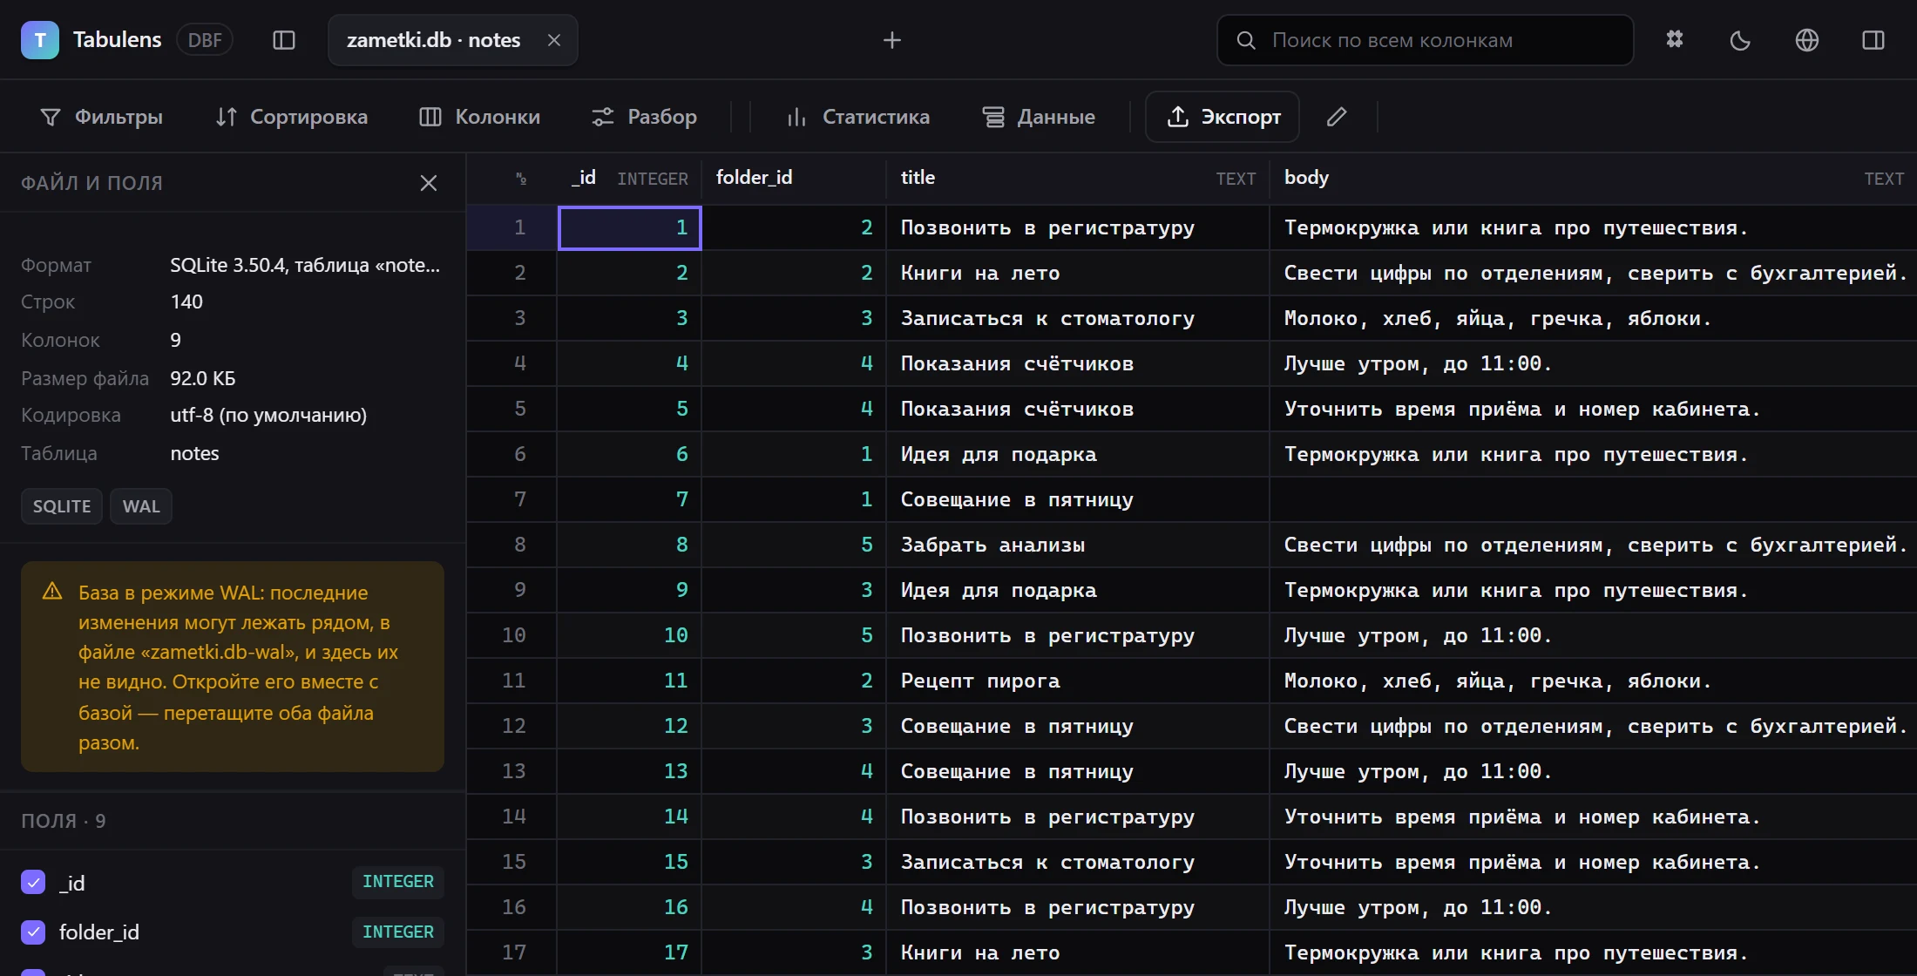Close the Файл и поля panel
The height and width of the screenshot is (976, 1917).
point(429,183)
